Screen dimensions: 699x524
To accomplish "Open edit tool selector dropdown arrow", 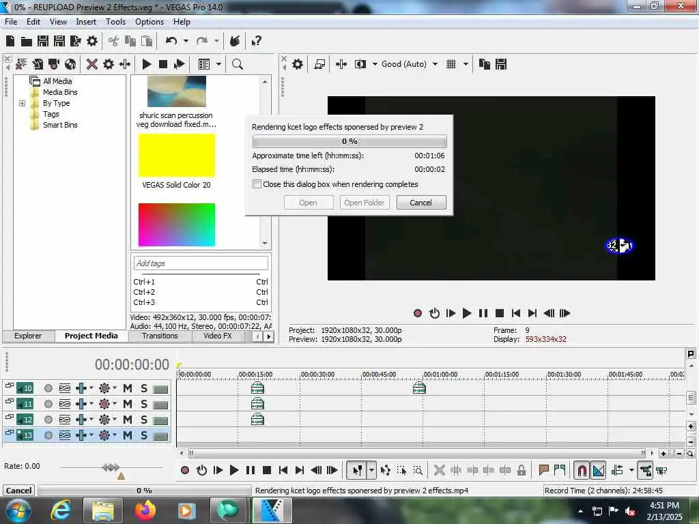I will (x=371, y=470).
